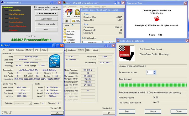Click OK in the CPU-Z Memory window
Screen dimensions: 189x116
click(109, 113)
